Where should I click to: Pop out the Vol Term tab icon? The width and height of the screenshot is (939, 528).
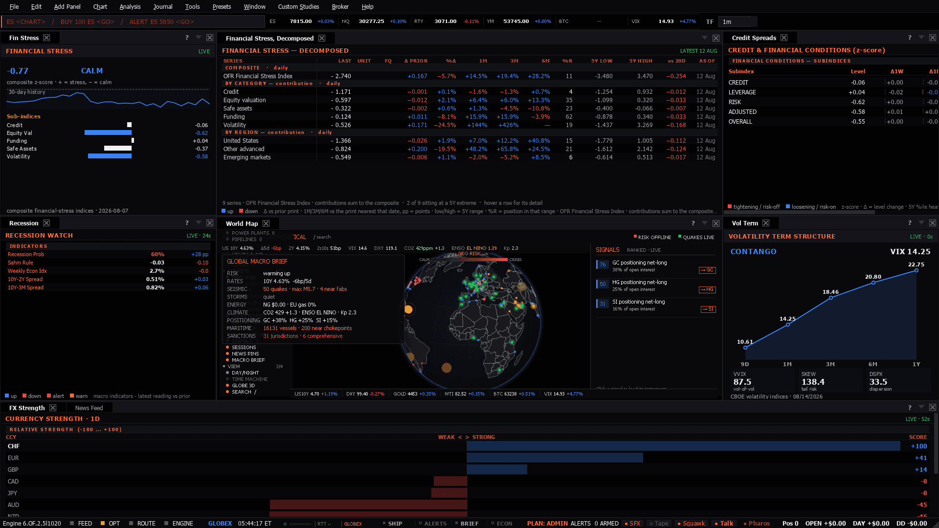(x=766, y=223)
